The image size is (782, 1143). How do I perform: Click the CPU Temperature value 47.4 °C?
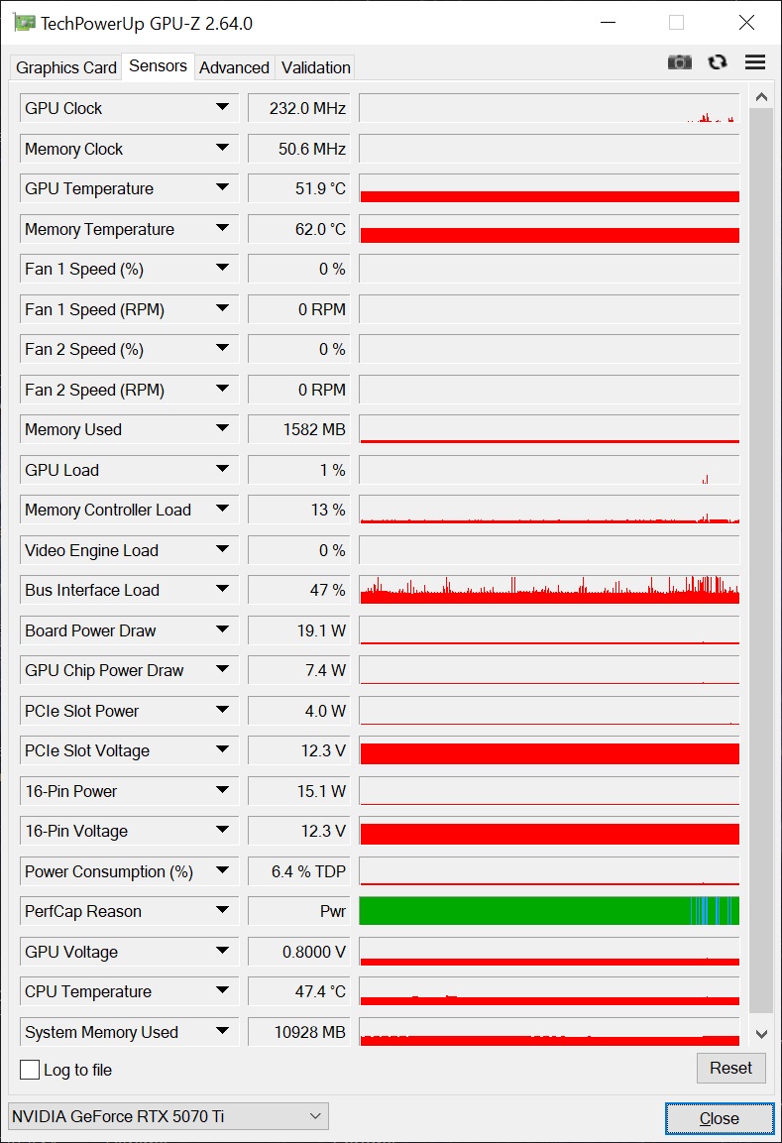point(298,991)
